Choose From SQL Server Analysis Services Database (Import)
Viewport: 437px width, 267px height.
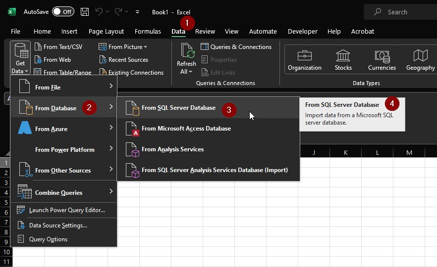(x=209, y=170)
